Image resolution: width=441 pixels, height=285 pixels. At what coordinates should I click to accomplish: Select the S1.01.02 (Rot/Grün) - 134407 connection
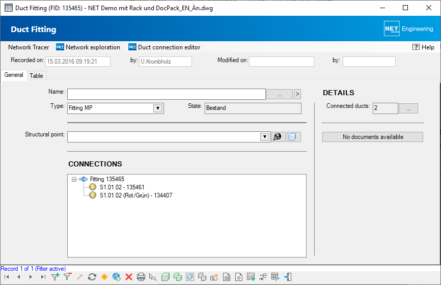pos(135,195)
